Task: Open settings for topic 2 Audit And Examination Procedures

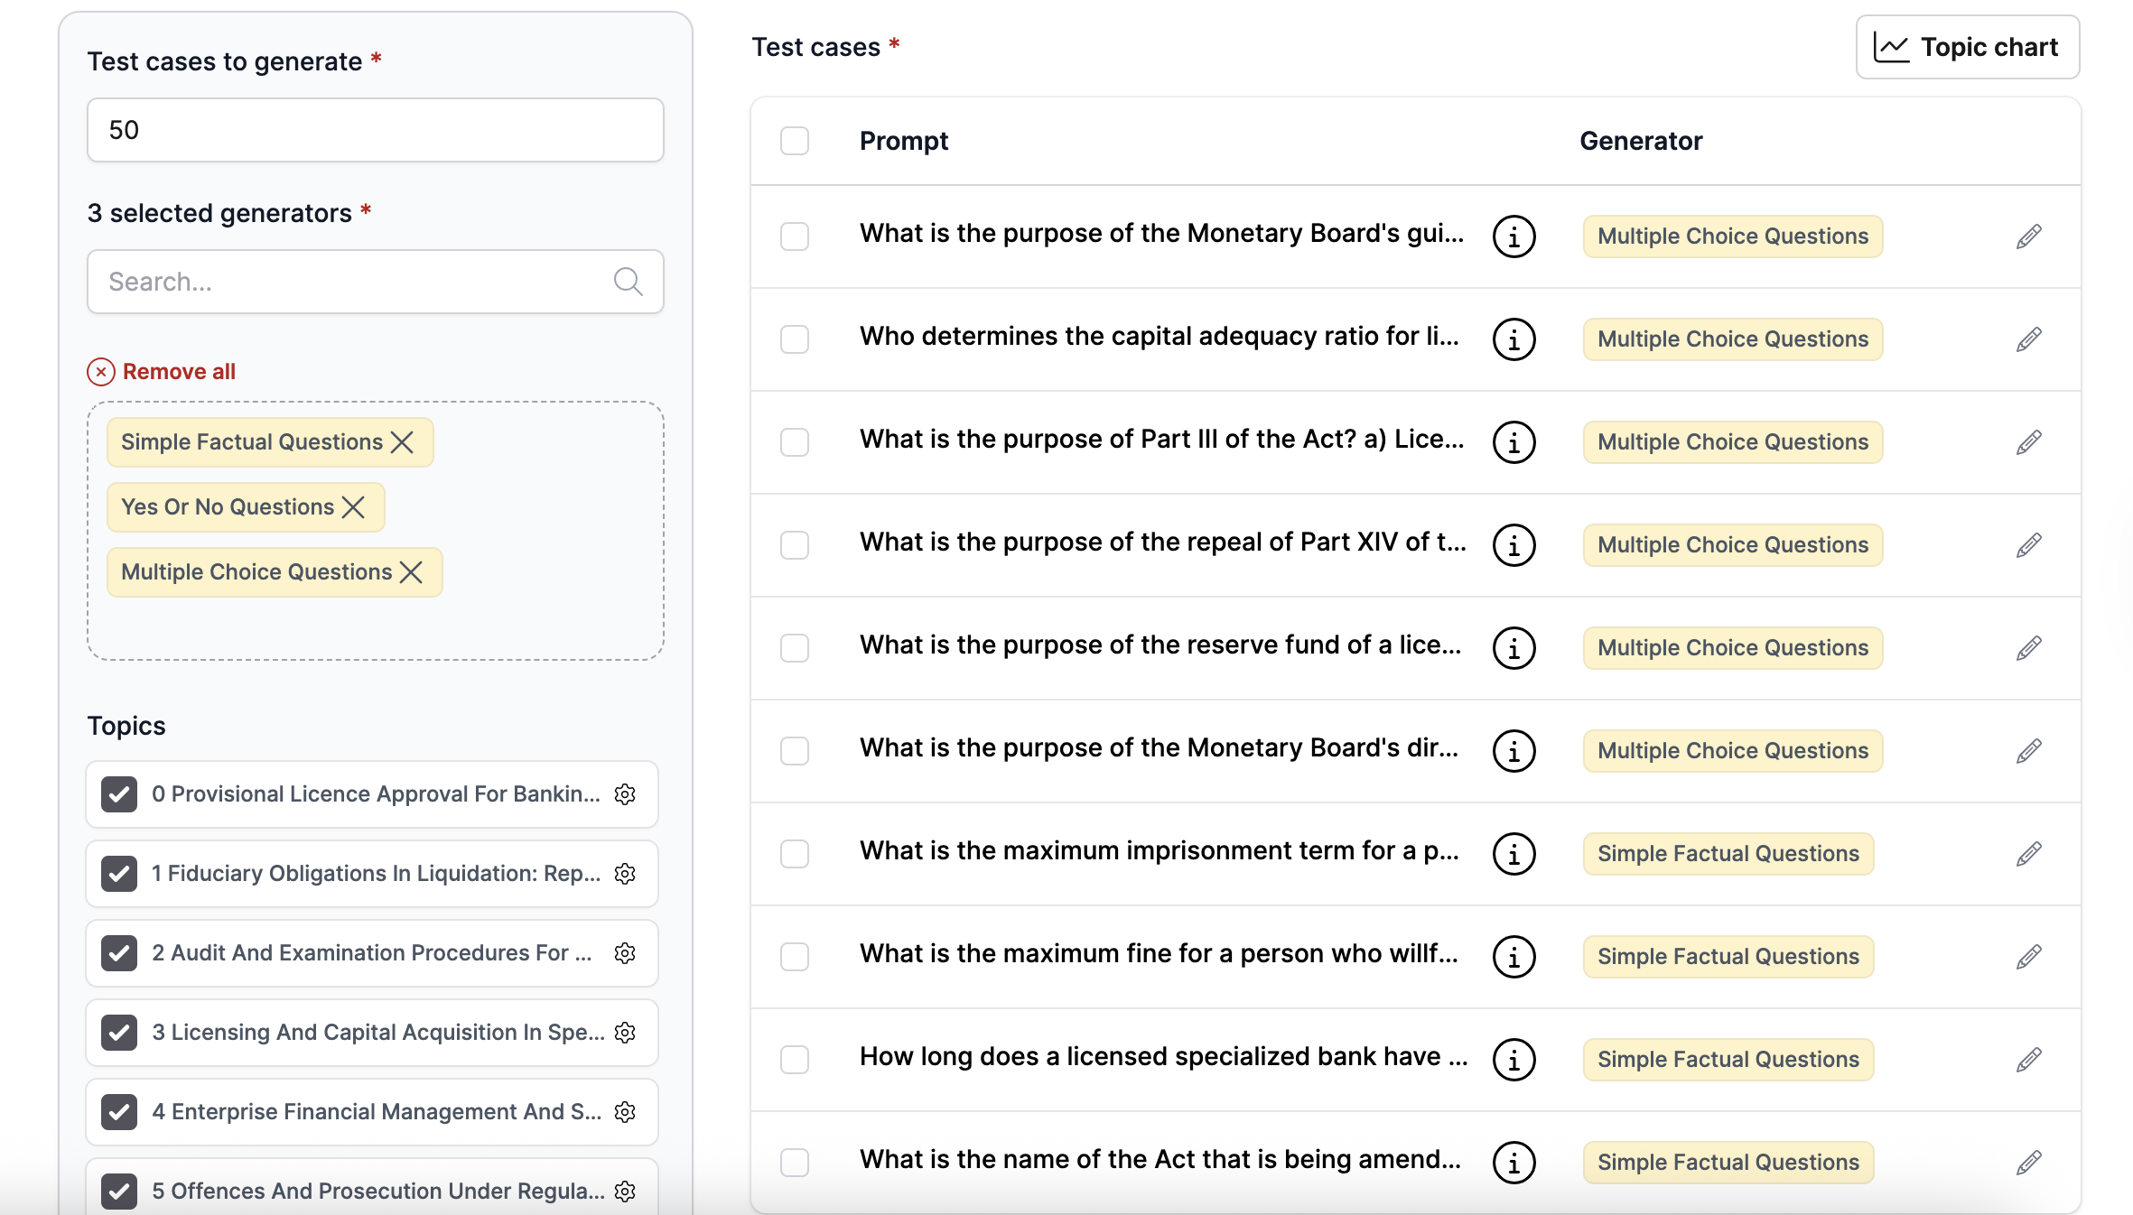Action: point(625,952)
